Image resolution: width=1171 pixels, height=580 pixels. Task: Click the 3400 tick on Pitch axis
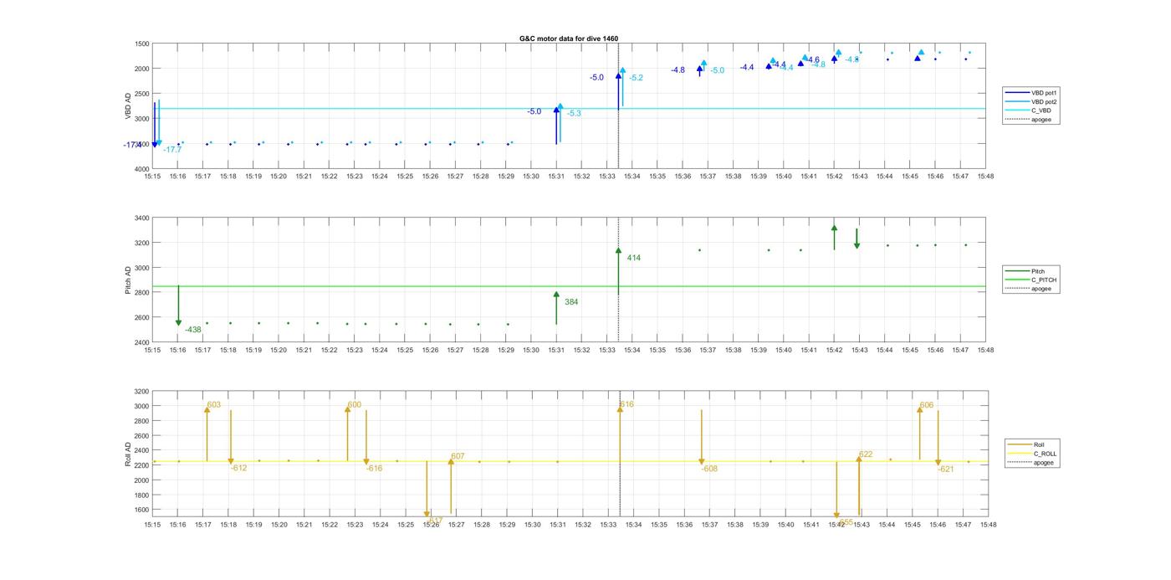[142, 218]
